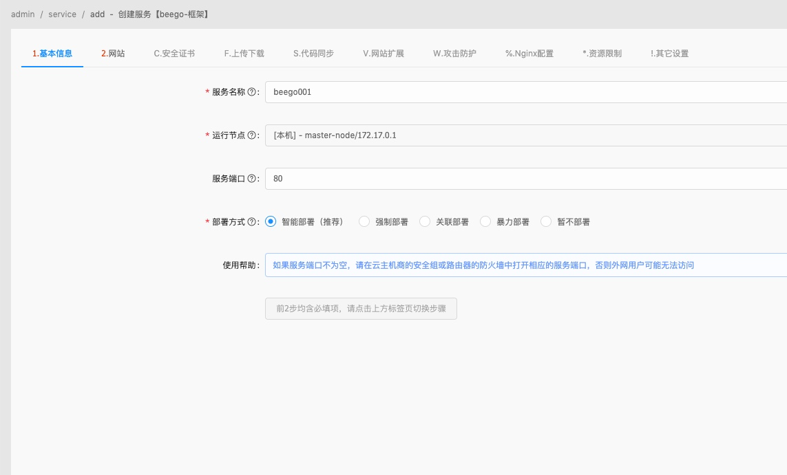Open the 运行节点 master-node dropdown
The height and width of the screenshot is (475, 787).
526,135
